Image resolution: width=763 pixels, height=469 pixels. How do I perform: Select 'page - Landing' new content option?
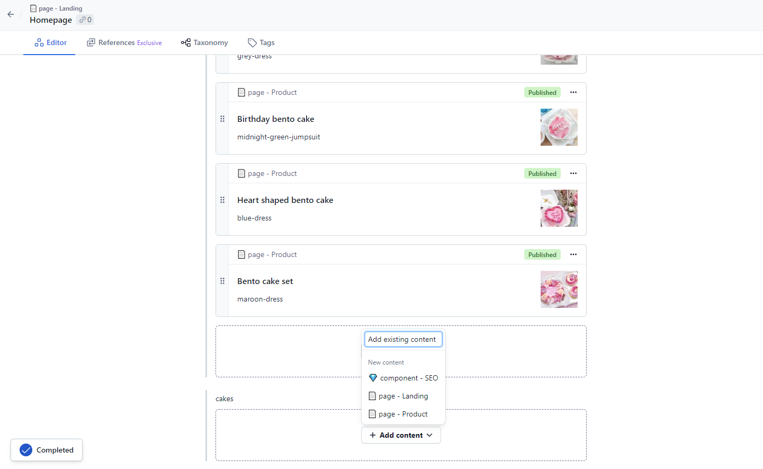tap(403, 396)
